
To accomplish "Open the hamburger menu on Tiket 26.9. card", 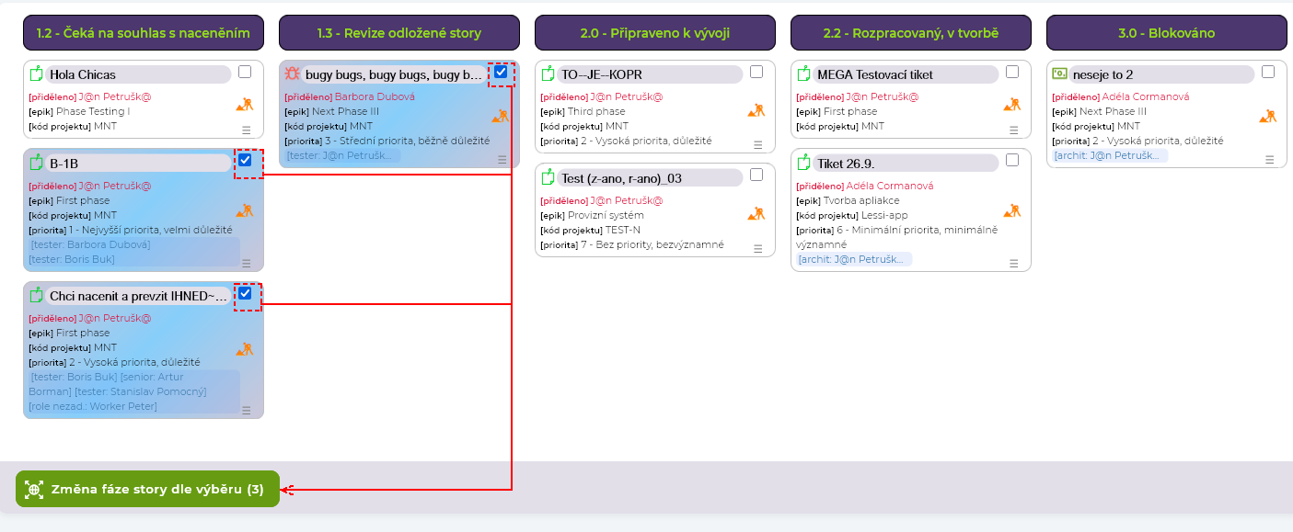I will coord(1013,263).
